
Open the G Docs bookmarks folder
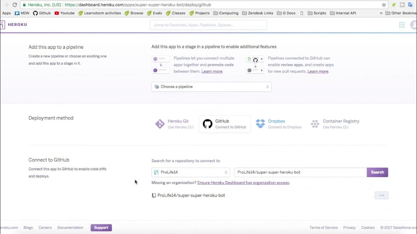pyautogui.click(x=286, y=13)
